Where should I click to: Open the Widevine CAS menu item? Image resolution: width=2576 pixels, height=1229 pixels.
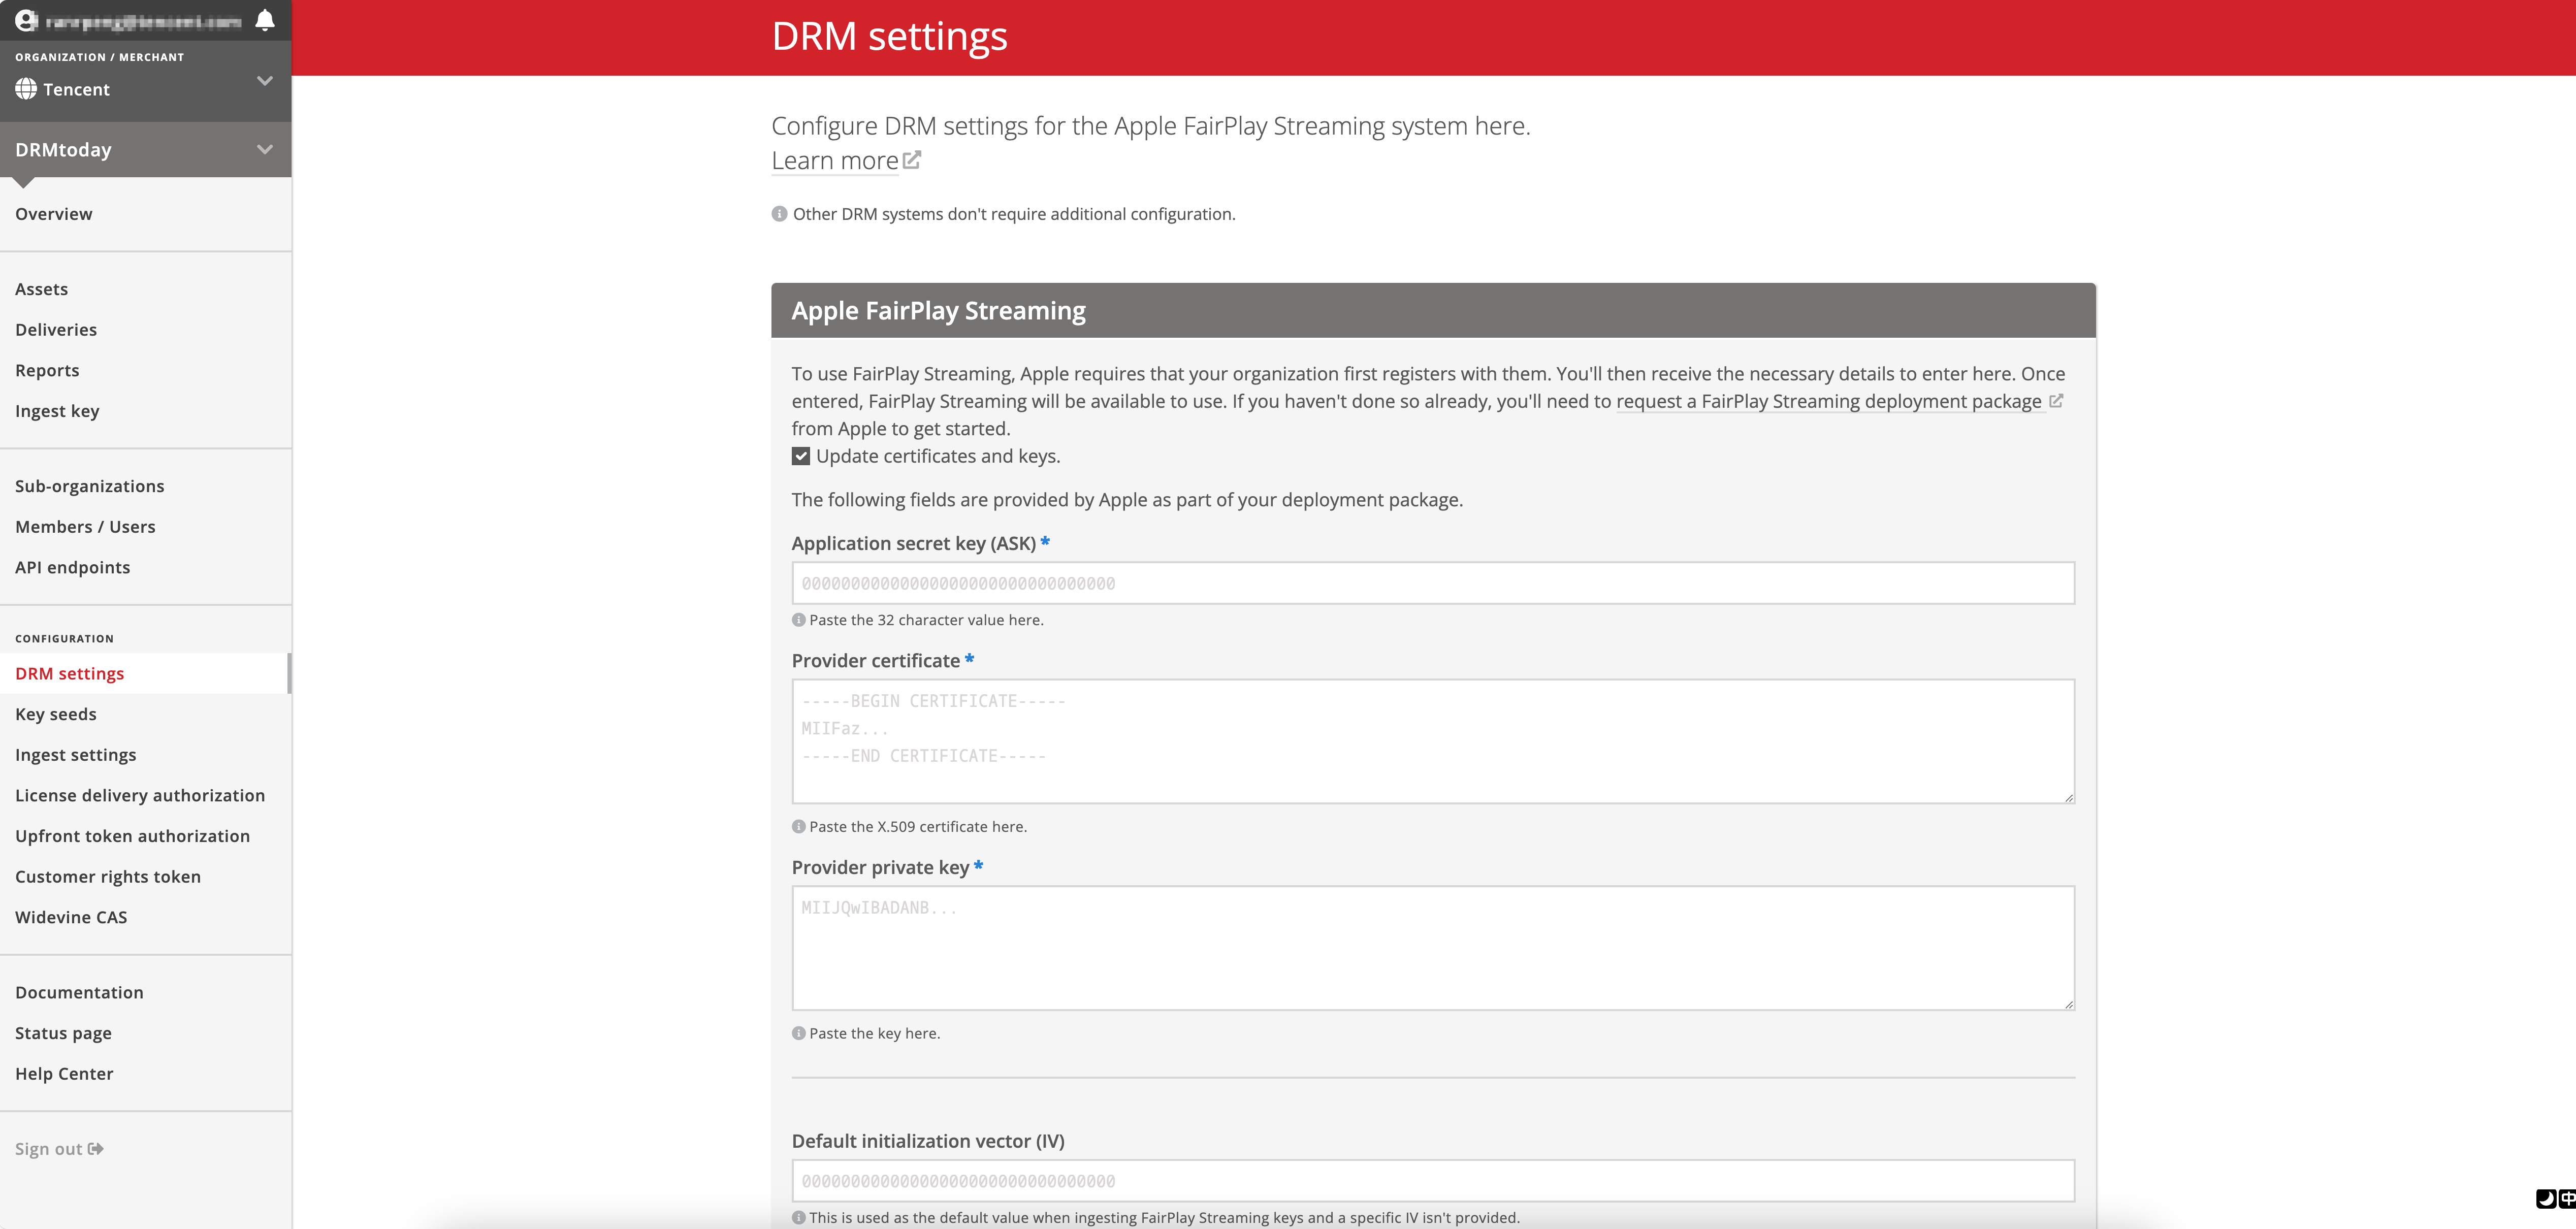coord(71,917)
